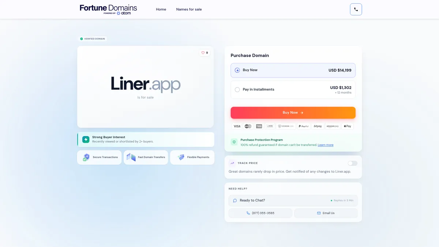The height and width of the screenshot is (247, 439).
Task: Click the 'is for sale' caption
Action: pos(145,98)
